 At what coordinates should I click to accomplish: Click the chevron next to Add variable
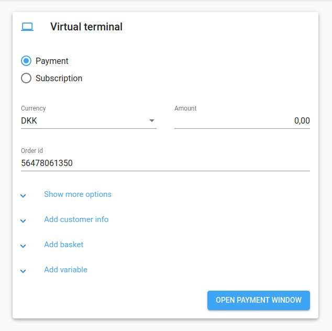pyautogui.click(x=23, y=271)
